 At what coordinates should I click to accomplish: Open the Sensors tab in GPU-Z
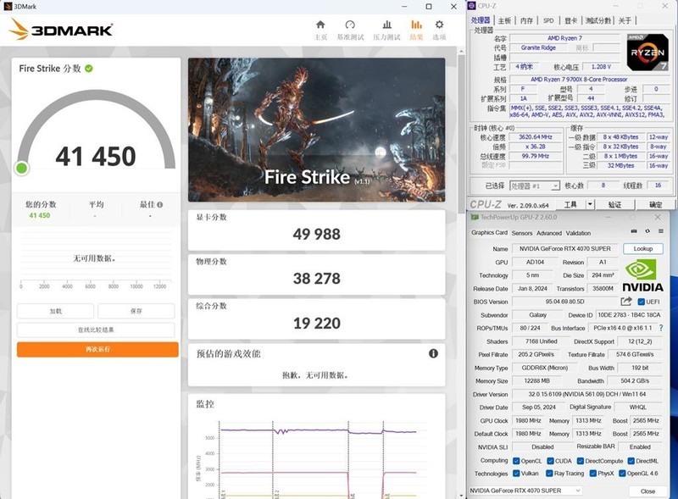(522, 234)
